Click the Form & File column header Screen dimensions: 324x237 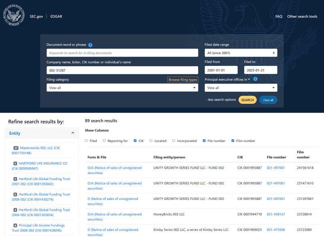[97, 157]
